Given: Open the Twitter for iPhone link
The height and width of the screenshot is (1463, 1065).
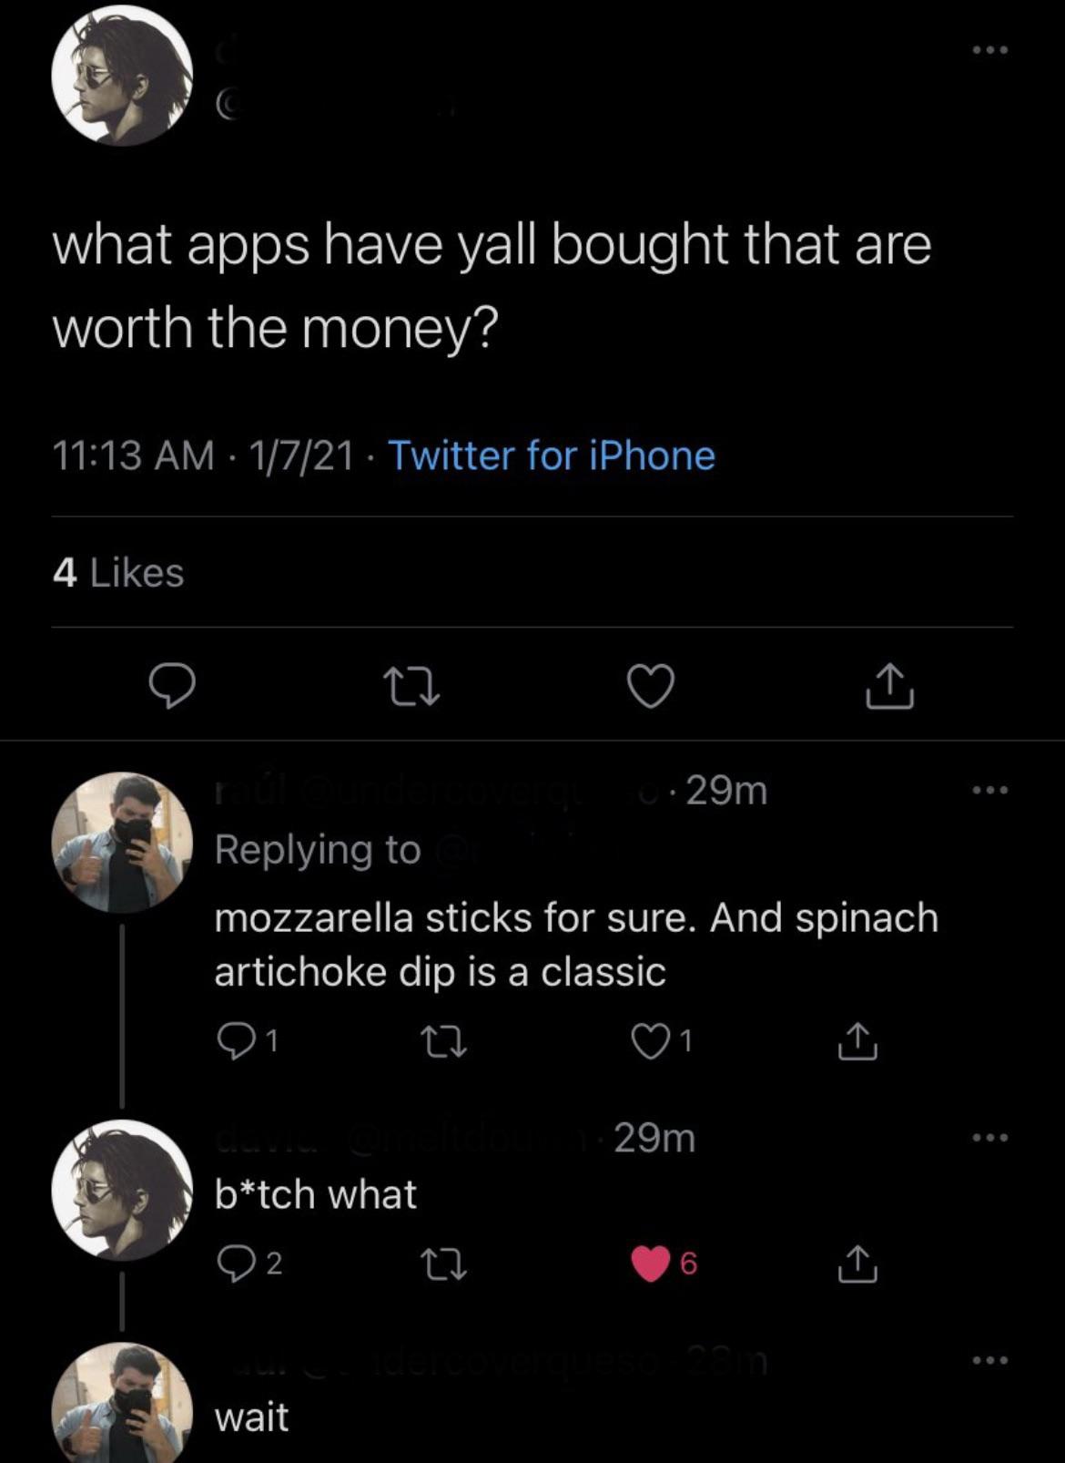Looking at the screenshot, I should [552, 455].
